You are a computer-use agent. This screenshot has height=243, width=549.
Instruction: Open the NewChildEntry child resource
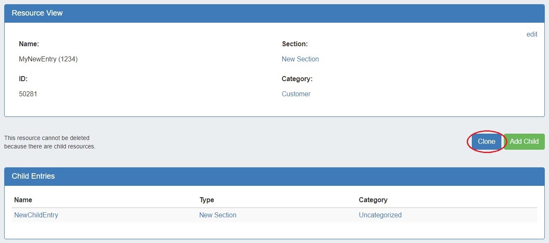click(x=36, y=215)
